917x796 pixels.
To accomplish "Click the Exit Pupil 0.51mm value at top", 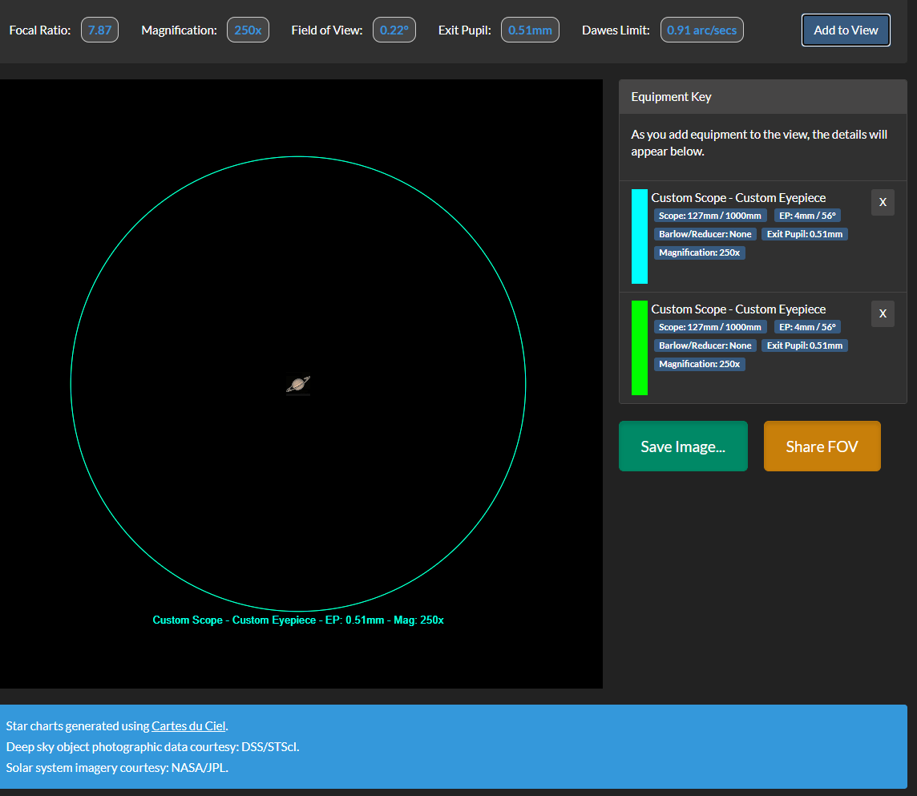I will coord(530,30).
